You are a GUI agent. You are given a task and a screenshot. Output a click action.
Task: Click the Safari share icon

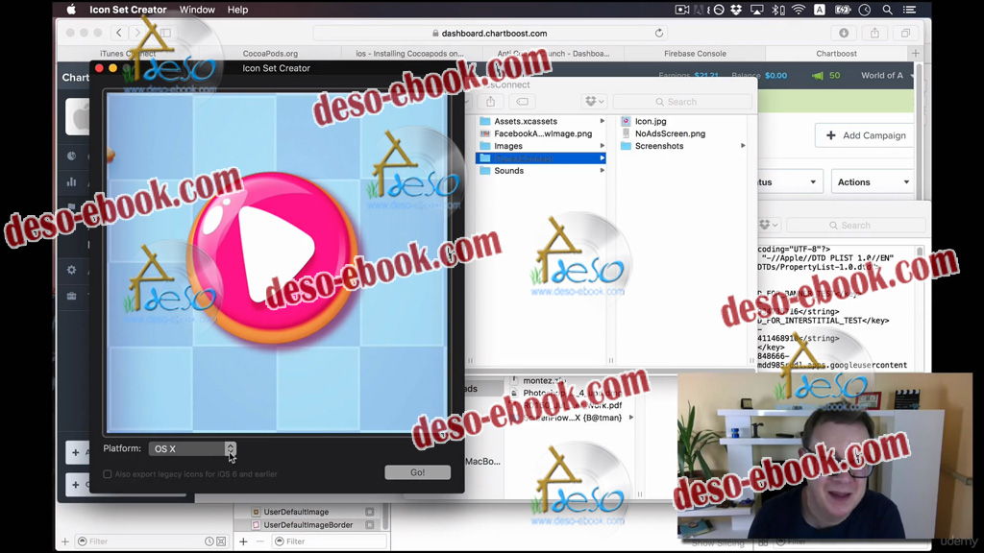click(874, 33)
